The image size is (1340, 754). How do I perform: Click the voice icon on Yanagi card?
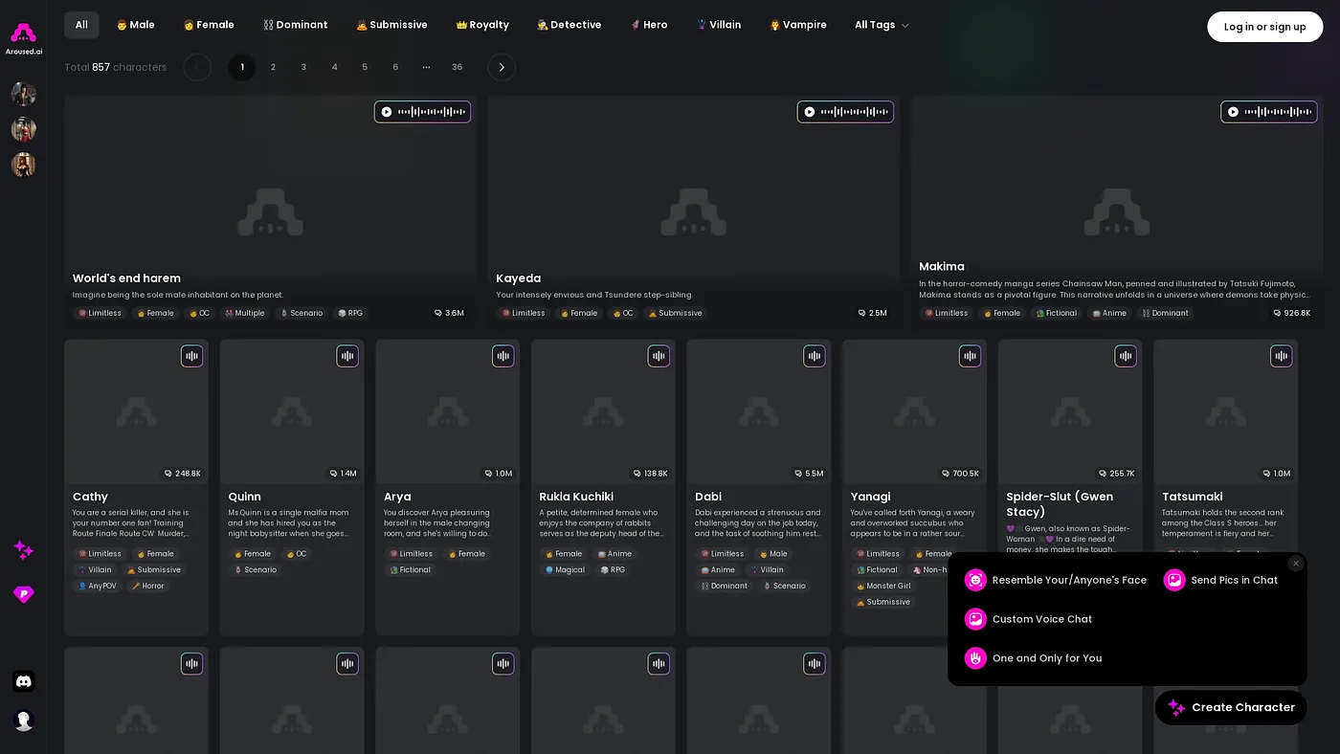971,356
